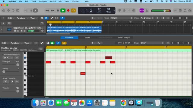
Task: Open Scale Quantize Off popup
Action: pos(6,81)
